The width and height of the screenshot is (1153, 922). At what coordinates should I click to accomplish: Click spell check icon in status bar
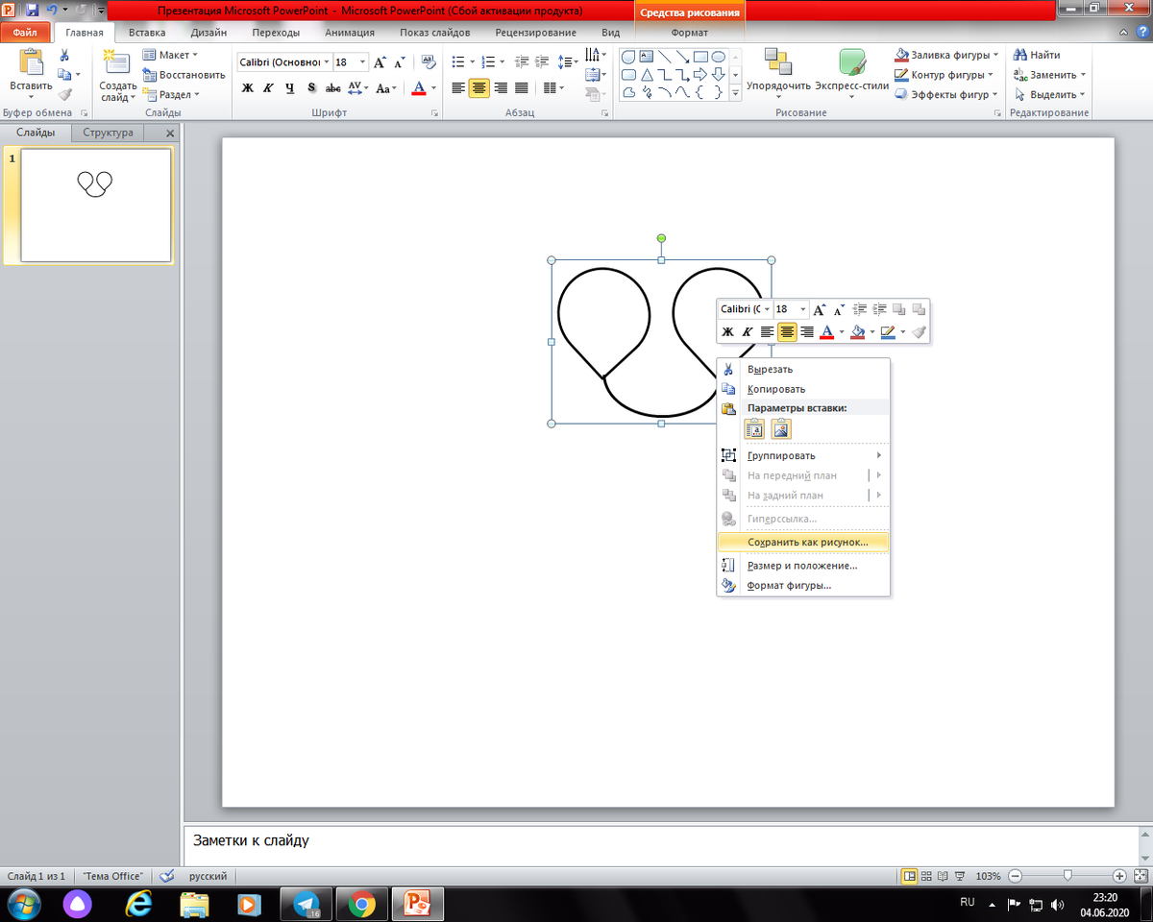167,876
